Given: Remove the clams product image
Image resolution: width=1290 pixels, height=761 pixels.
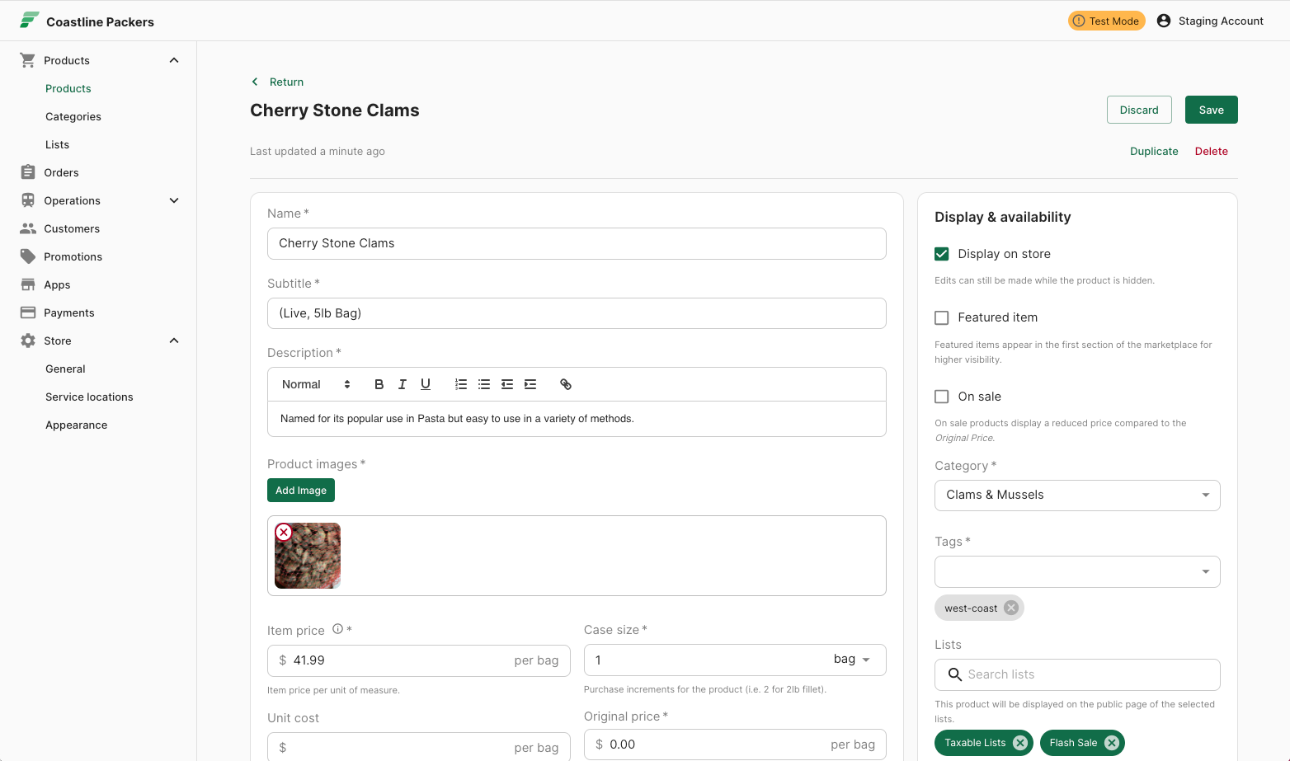Looking at the screenshot, I should 284,532.
